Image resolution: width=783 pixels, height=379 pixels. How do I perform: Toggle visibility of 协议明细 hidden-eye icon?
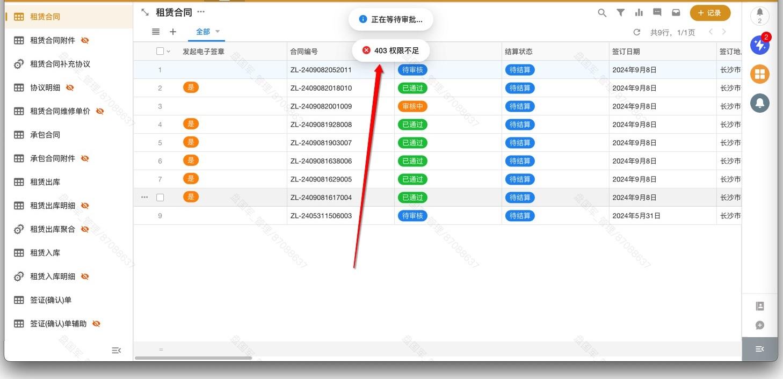point(69,87)
